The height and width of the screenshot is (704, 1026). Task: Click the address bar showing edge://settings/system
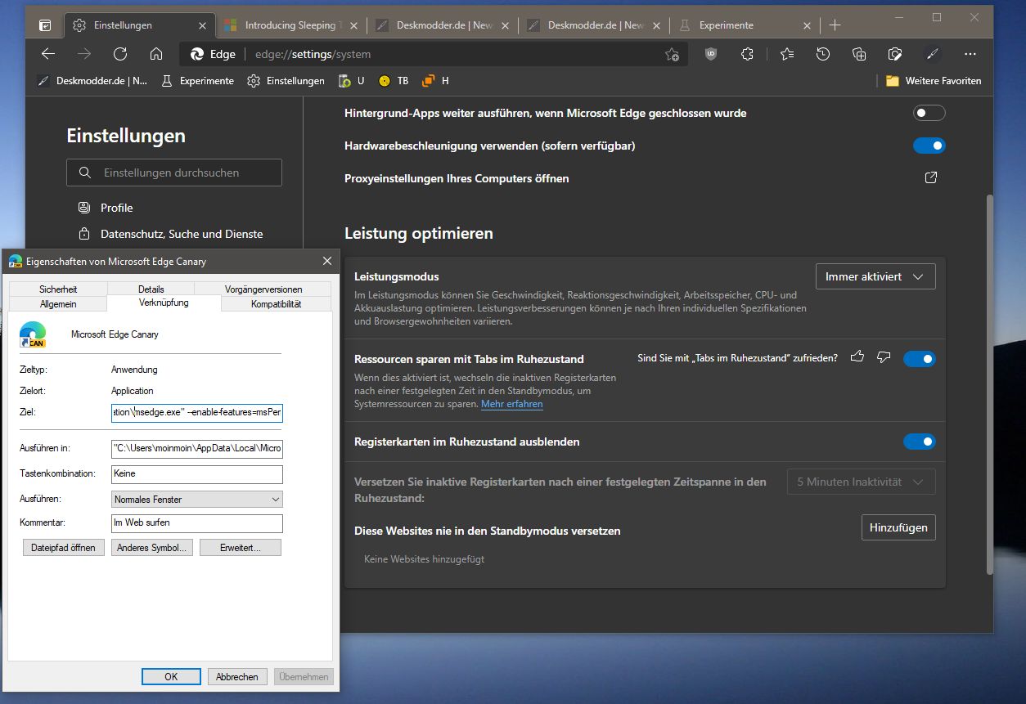click(434, 55)
